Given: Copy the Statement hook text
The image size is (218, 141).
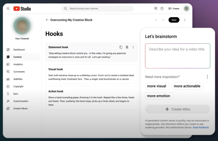Looking at the screenshot, I should pos(121,47).
